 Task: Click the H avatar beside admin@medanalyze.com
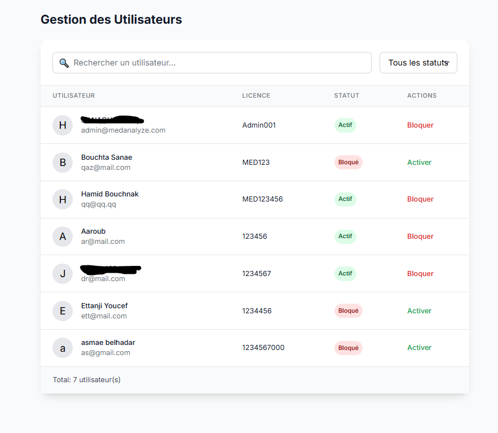[63, 125]
